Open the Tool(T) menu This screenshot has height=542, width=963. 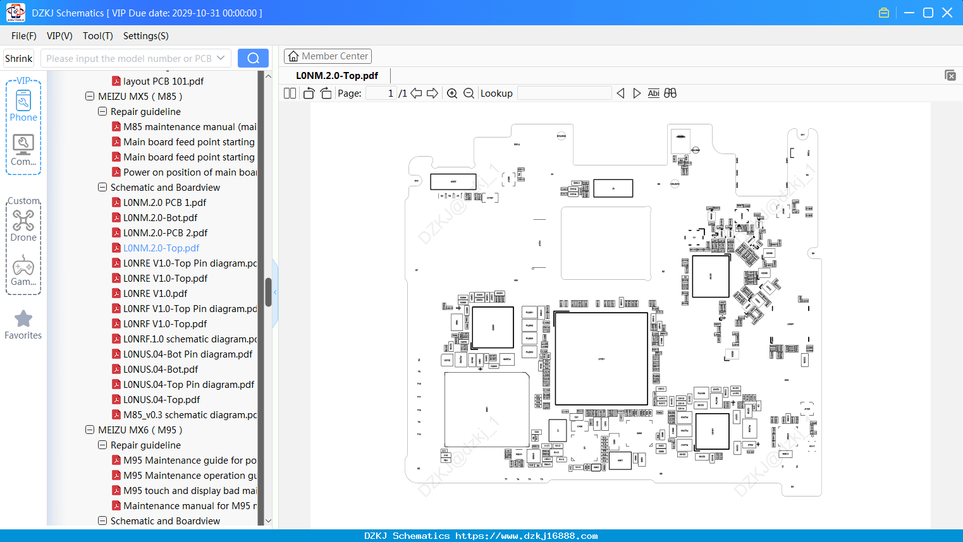pos(98,36)
